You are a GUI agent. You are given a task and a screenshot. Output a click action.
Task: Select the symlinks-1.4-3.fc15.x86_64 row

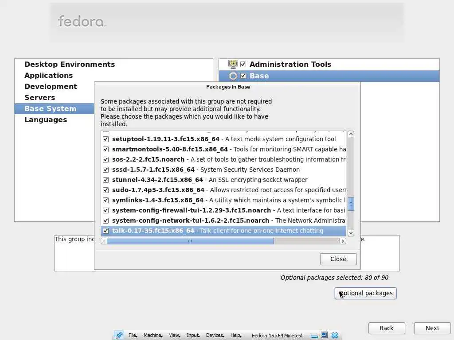click(223, 200)
